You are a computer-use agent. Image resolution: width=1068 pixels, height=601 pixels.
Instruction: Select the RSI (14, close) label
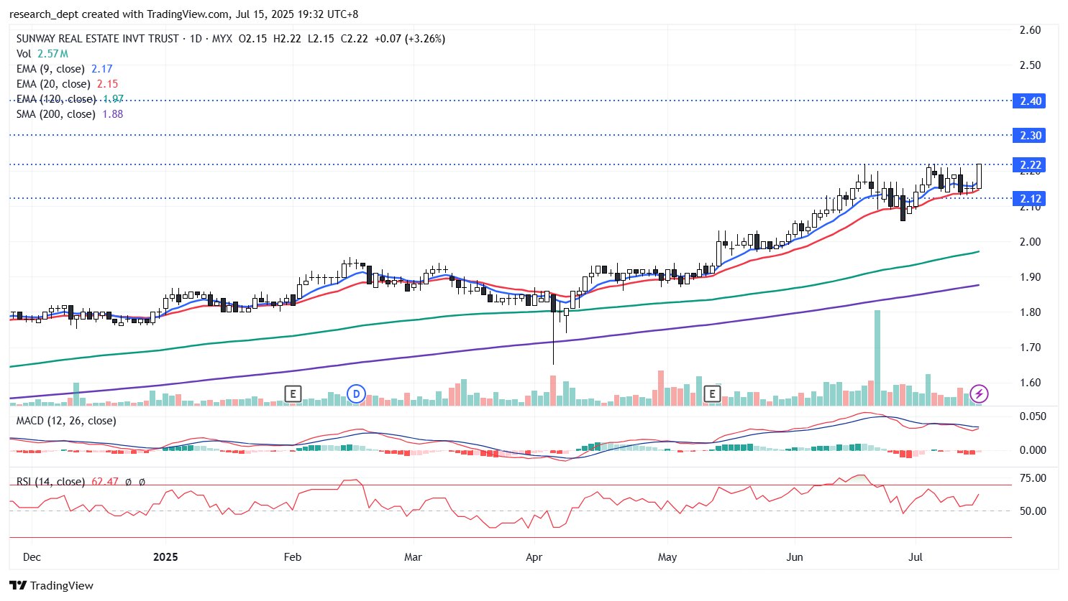pos(50,482)
